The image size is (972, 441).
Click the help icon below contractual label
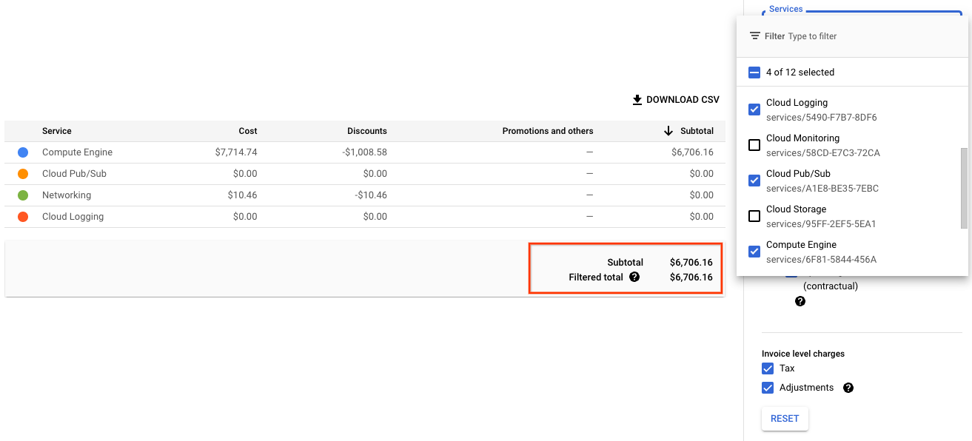point(800,302)
